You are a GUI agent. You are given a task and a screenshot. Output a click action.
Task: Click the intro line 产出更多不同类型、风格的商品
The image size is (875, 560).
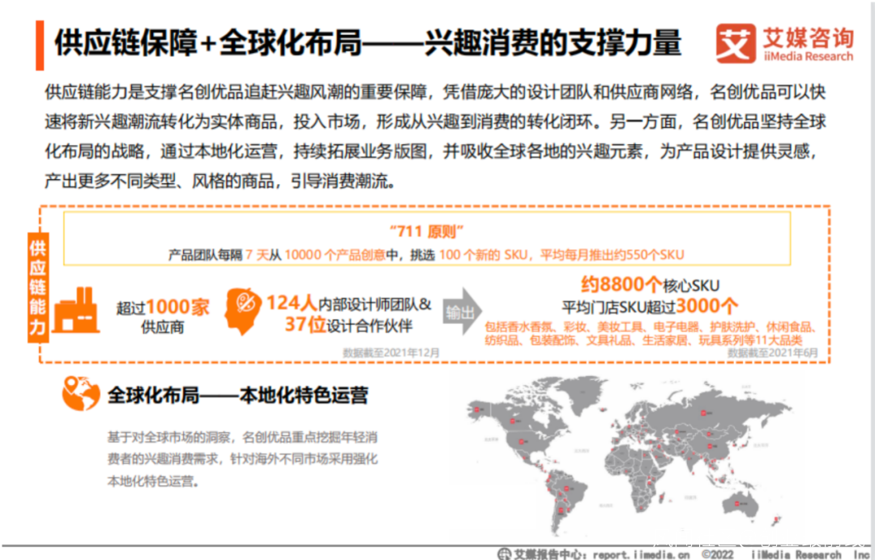(x=220, y=181)
